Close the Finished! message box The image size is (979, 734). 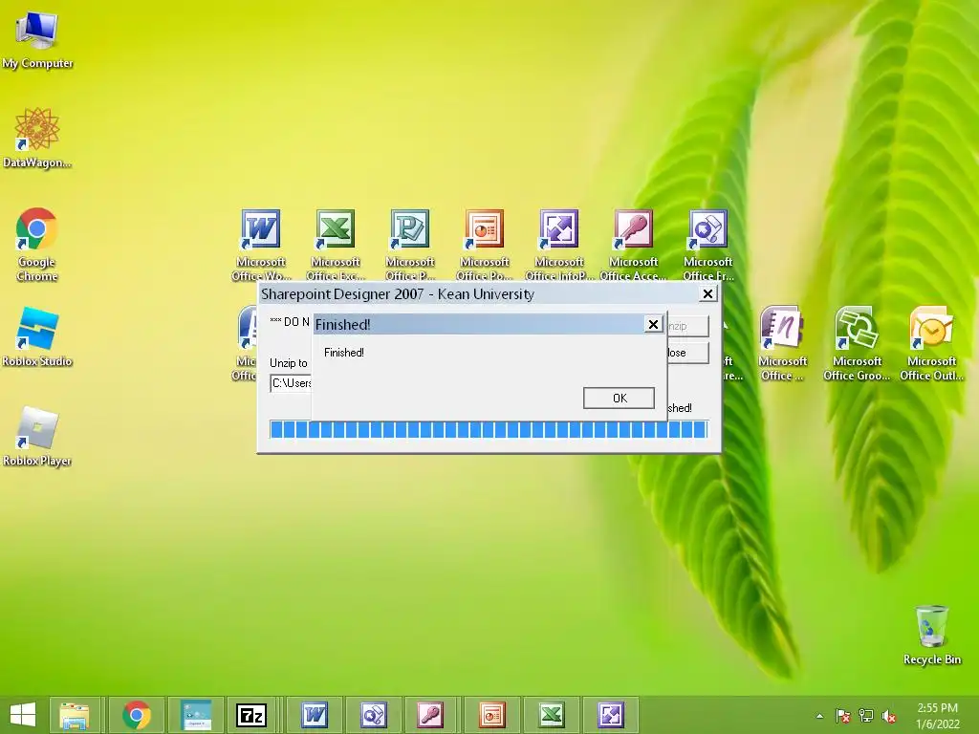coord(653,324)
